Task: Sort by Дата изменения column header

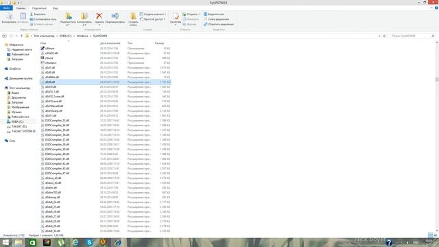Action: [x=110, y=43]
